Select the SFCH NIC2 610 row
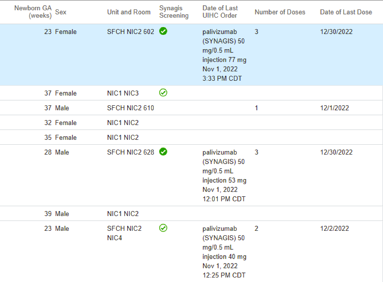The image size is (383, 282). coord(131,108)
